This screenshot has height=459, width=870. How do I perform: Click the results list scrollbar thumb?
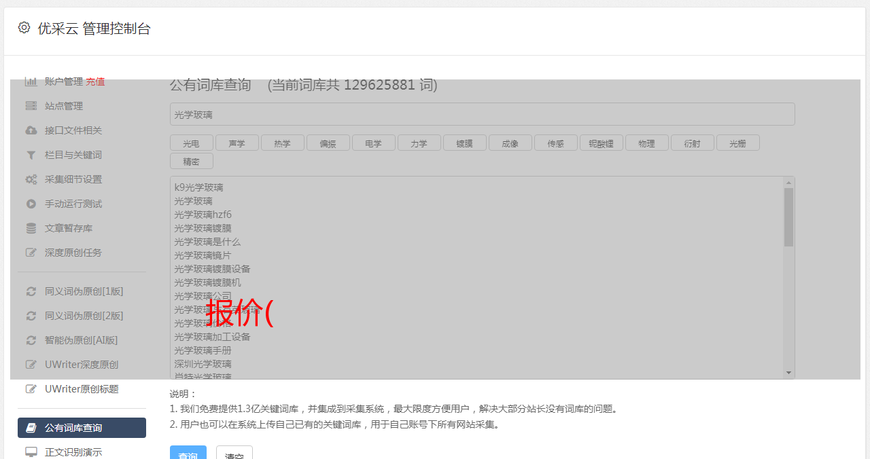click(788, 217)
